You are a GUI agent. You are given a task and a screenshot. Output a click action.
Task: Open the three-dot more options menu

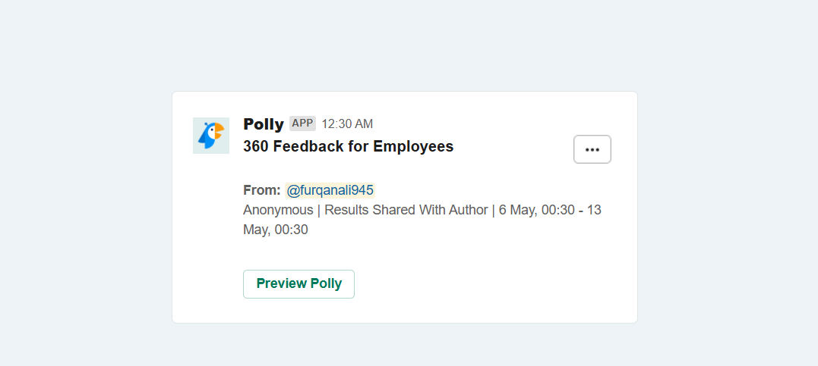coord(592,149)
